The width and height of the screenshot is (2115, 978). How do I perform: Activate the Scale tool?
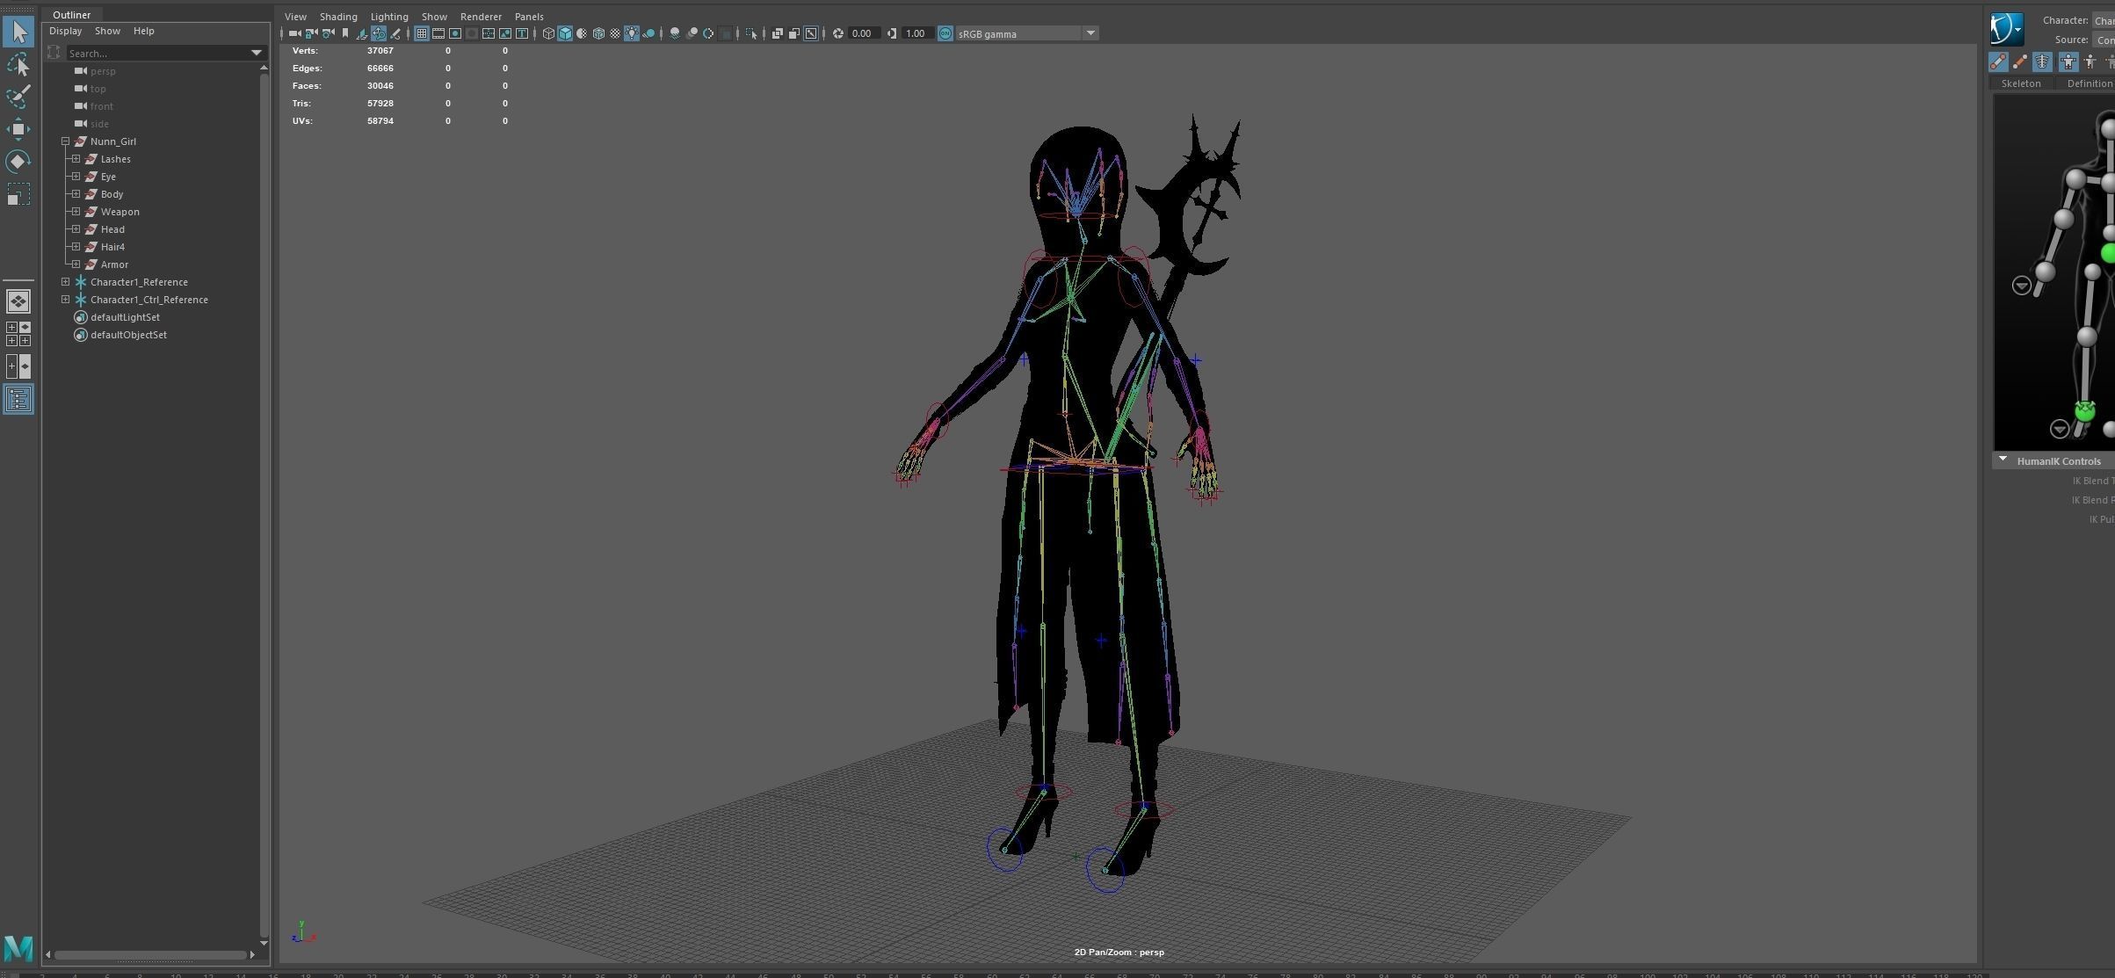pyautogui.click(x=18, y=193)
